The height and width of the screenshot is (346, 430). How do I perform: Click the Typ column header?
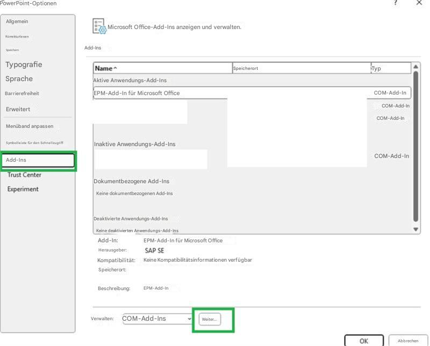(391, 68)
